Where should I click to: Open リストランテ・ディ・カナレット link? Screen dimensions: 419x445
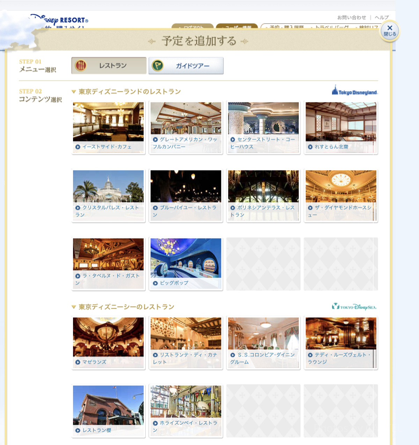[185, 358]
